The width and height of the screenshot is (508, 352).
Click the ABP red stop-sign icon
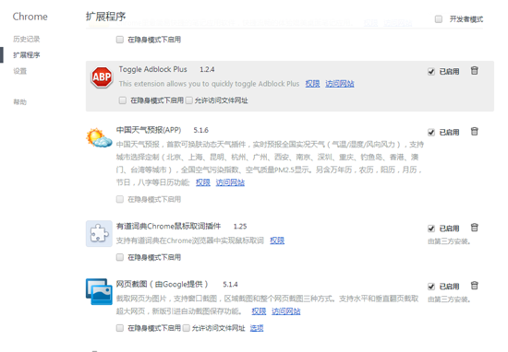pyautogui.click(x=102, y=77)
